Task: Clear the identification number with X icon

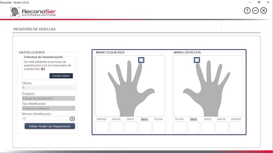Action: click(x=73, y=119)
